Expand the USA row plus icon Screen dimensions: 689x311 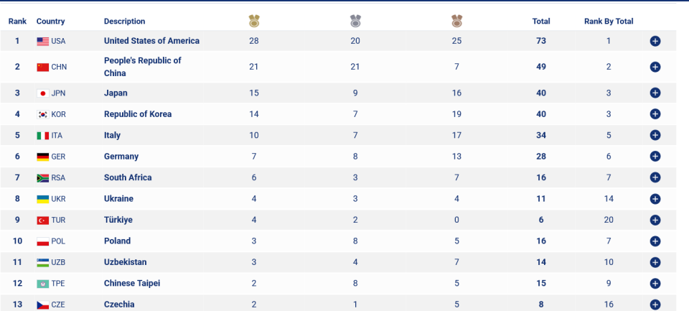click(x=655, y=41)
